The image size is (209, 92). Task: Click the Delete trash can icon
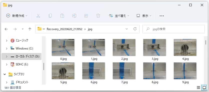(x=98, y=16)
